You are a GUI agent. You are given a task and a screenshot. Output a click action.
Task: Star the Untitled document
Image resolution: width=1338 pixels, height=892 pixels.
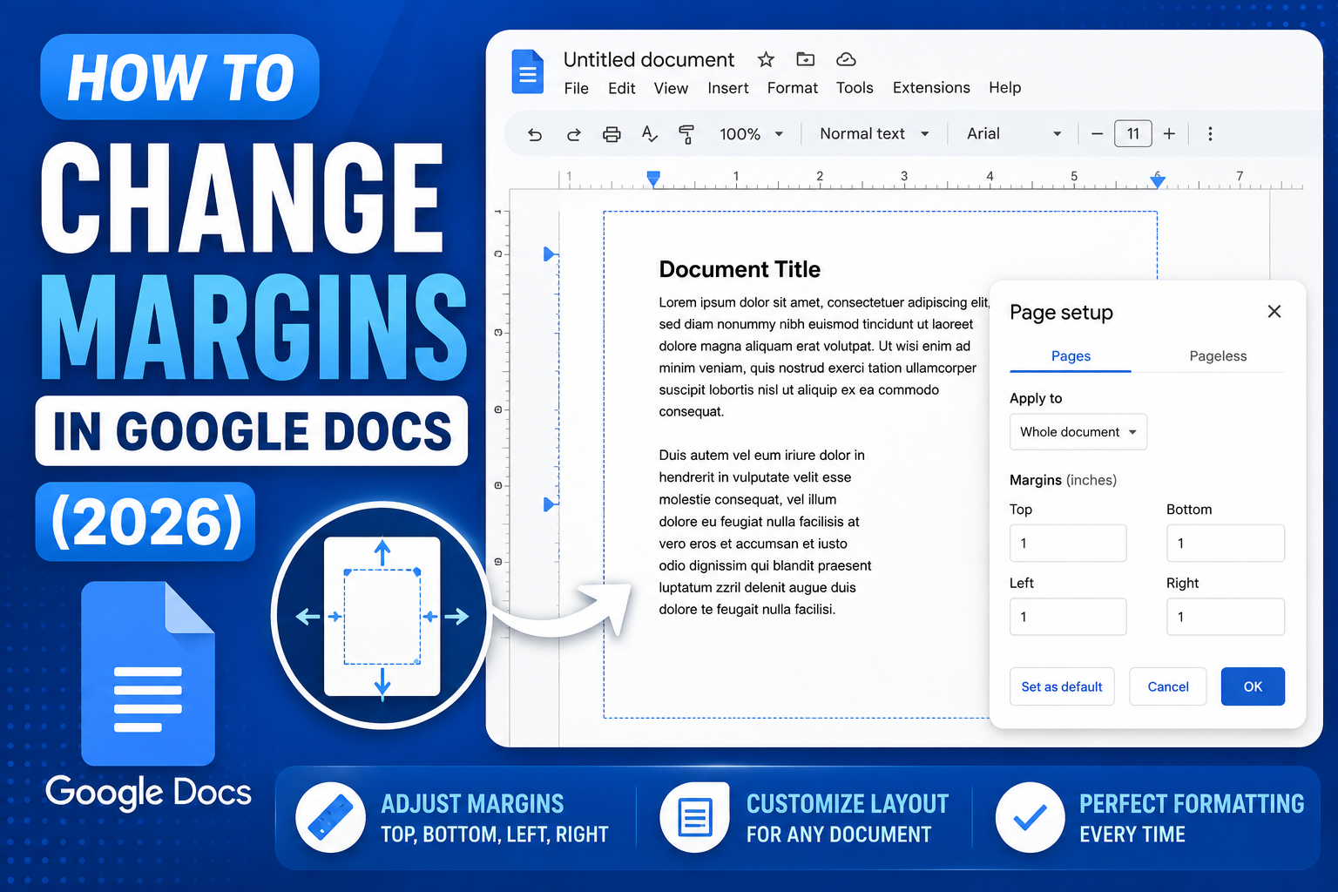[x=766, y=59]
